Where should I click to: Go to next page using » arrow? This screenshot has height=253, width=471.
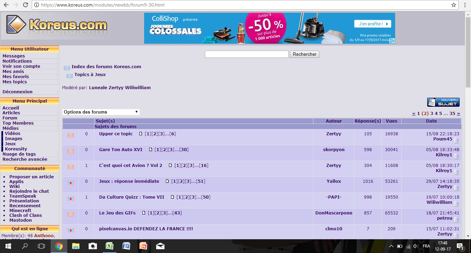click(x=458, y=113)
